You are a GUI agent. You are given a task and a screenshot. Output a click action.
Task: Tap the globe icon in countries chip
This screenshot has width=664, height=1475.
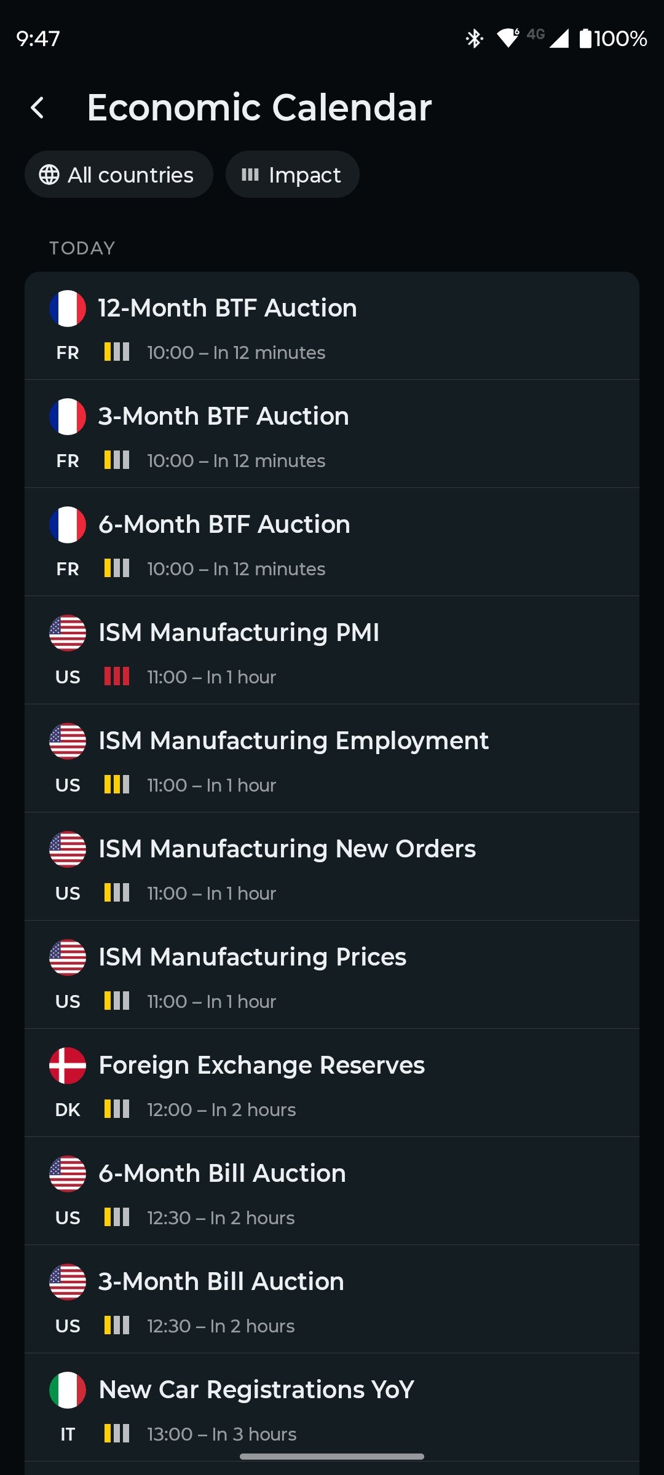click(x=49, y=175)
